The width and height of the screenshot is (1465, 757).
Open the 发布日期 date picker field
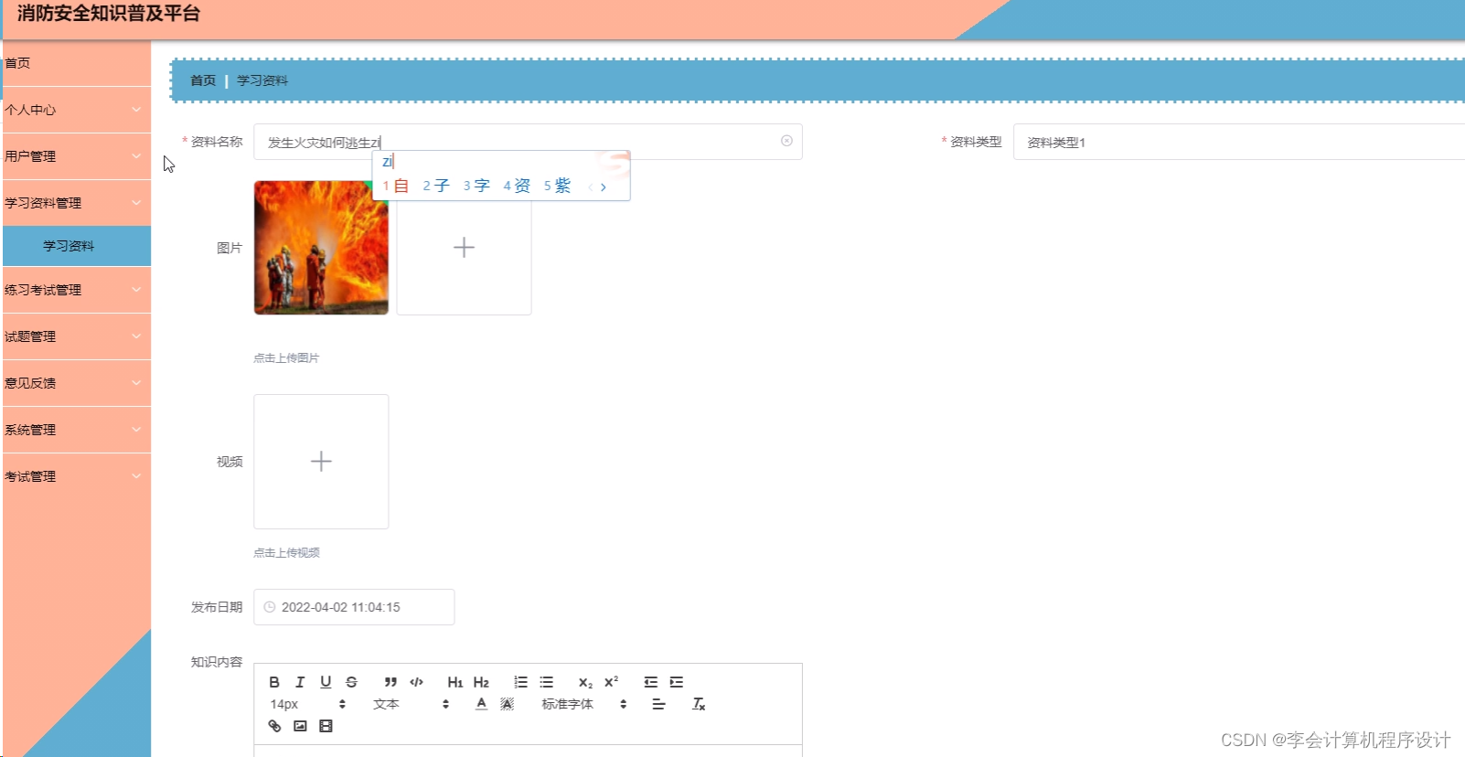[x=354, y=607]
